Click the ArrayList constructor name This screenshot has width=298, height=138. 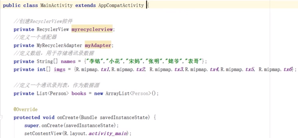point(118,93)
